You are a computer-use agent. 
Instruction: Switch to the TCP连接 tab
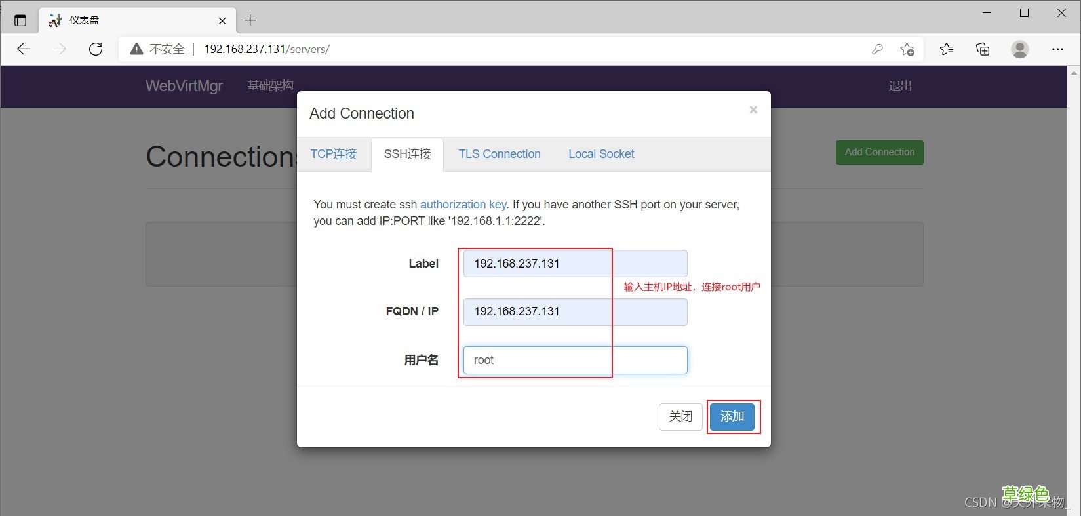point(334,154)
